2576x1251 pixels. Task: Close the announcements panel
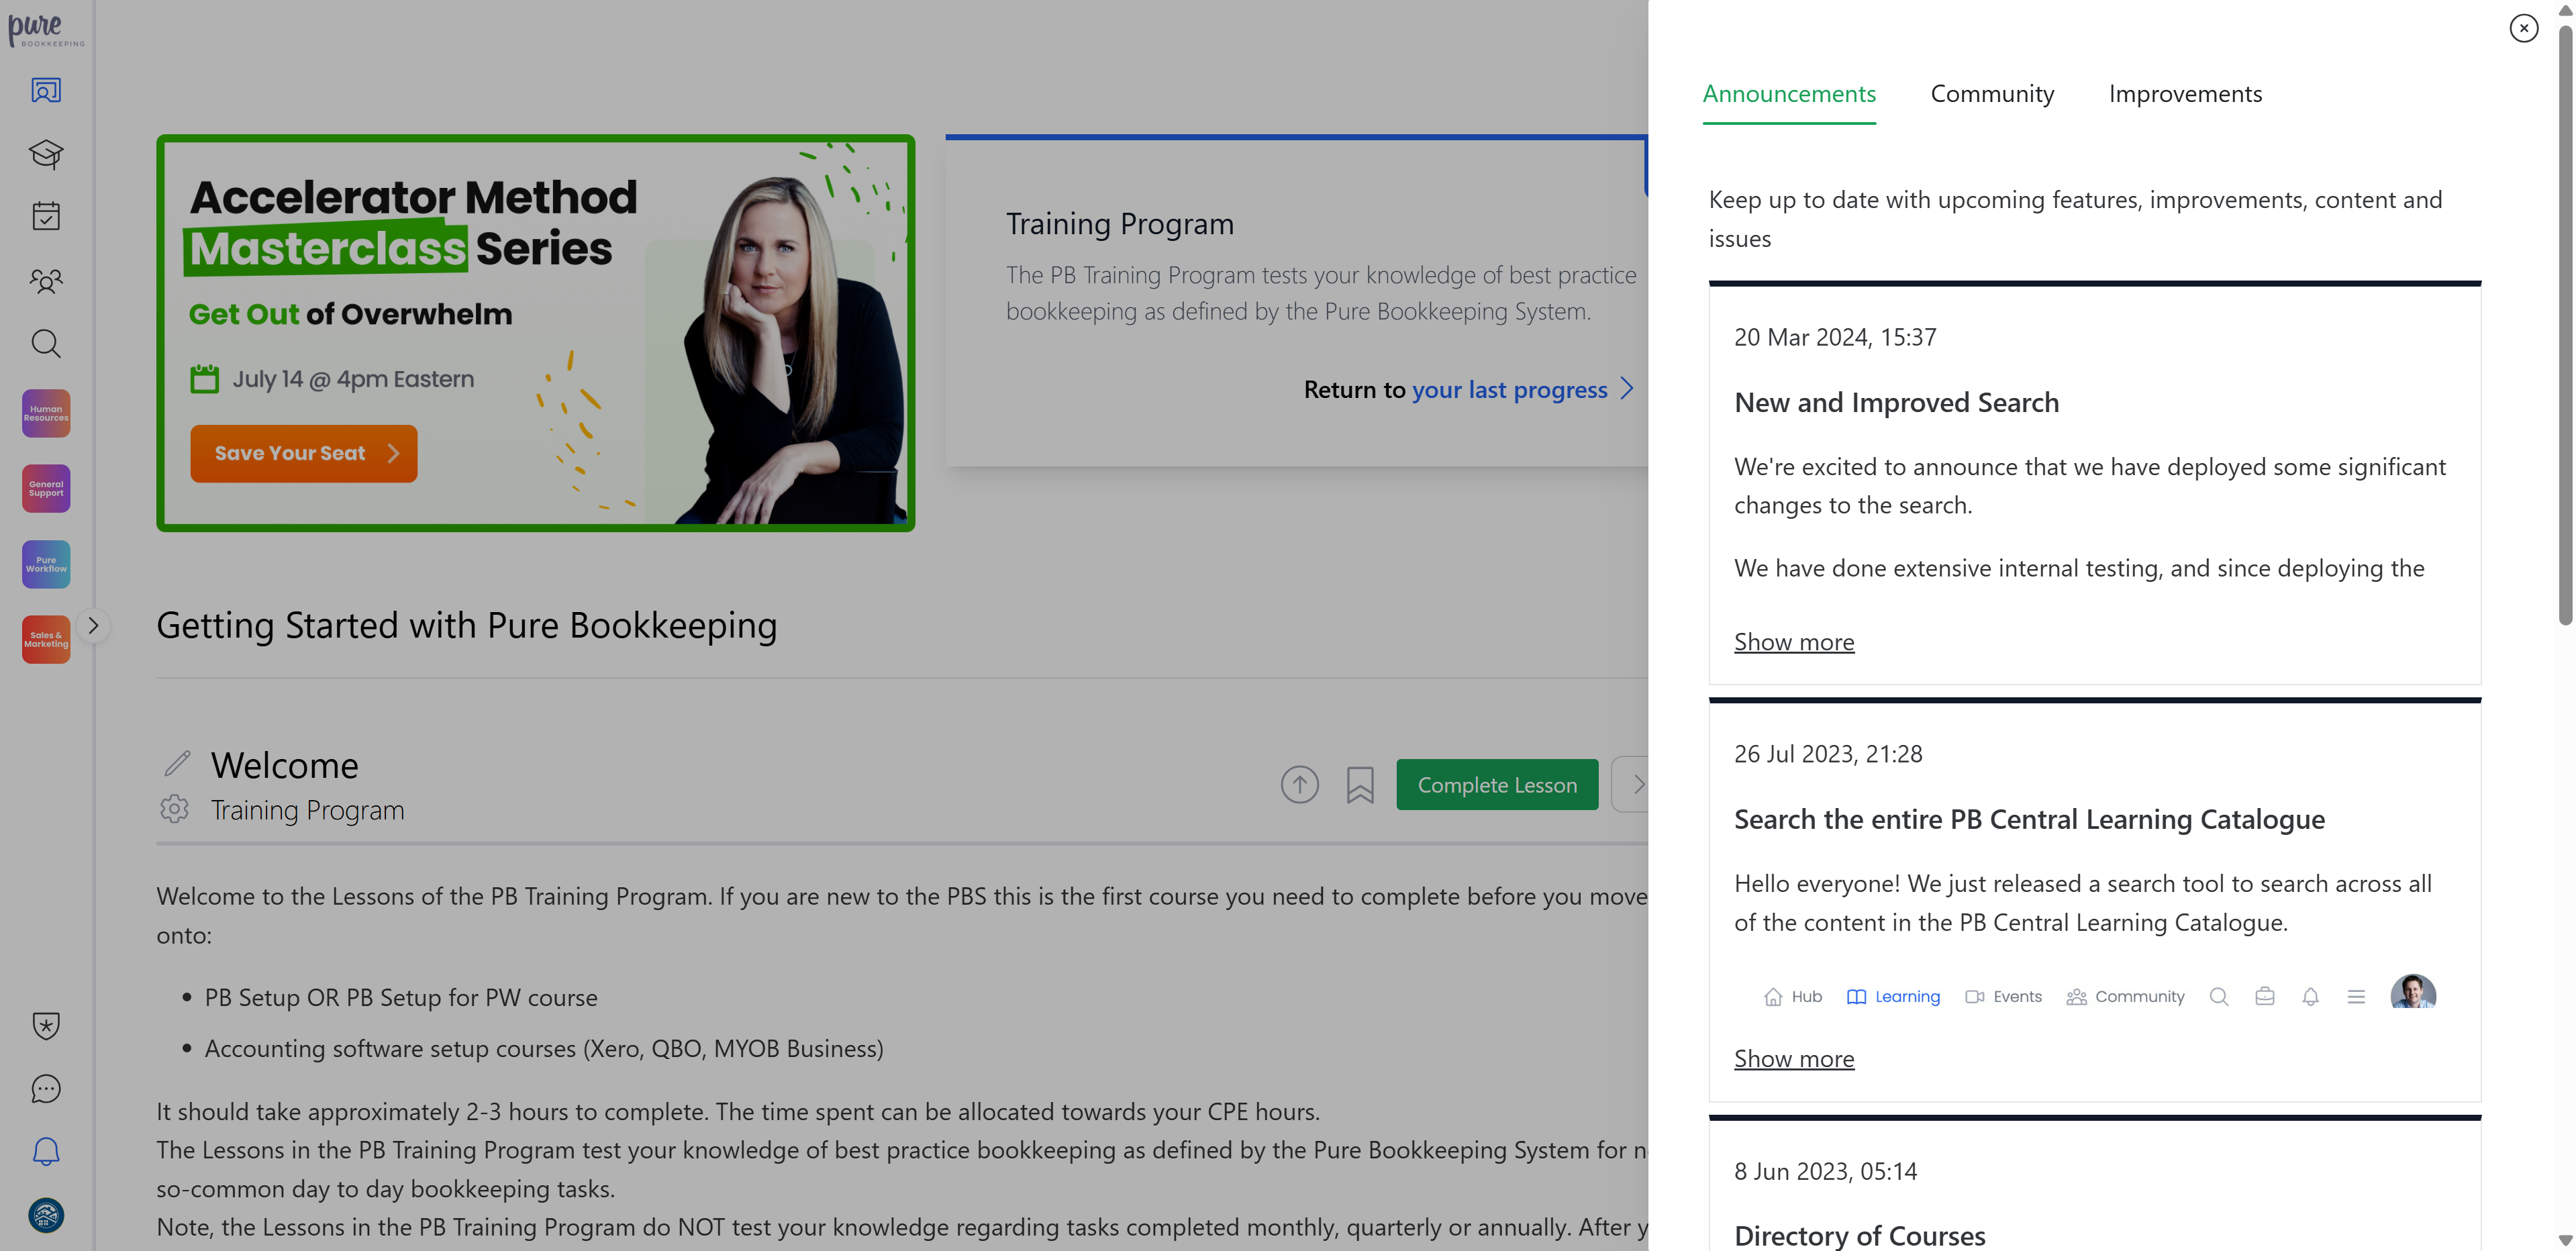[2523, 28]
